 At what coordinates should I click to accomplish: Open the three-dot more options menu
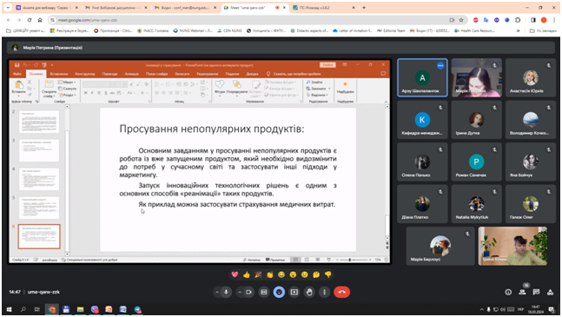pos(324,292)
